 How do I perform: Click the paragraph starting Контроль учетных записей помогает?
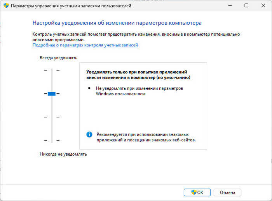click(136, 37)
